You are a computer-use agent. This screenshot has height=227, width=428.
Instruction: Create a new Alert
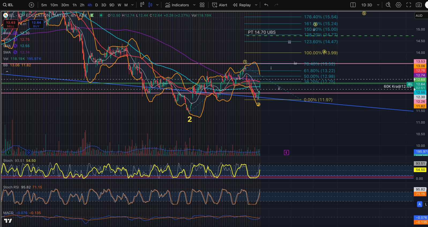[220, 5]
